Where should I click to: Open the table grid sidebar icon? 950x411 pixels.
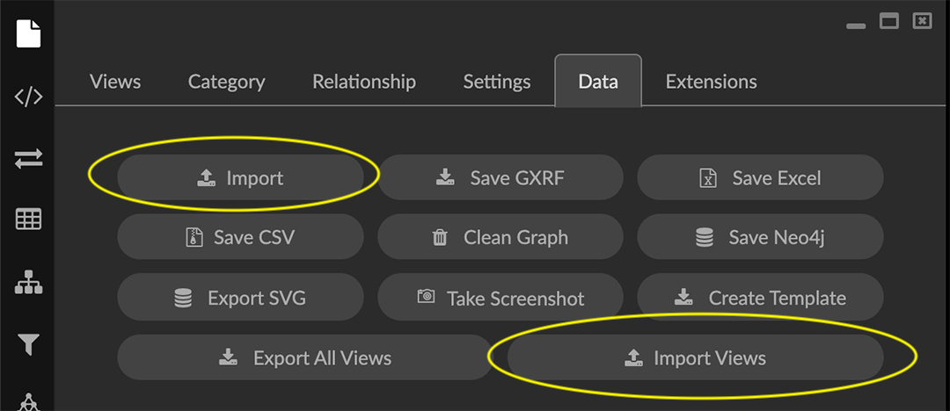tap(28, 220)
